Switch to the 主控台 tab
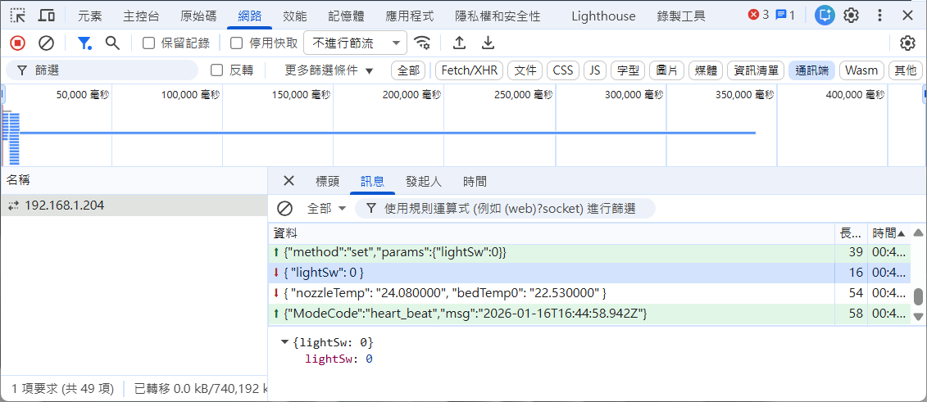This screenshot has height=402, width=927. [x=141, y=16]
